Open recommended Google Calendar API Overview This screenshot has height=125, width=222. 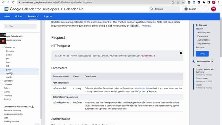pyautogui.click(x=205, y=70)
